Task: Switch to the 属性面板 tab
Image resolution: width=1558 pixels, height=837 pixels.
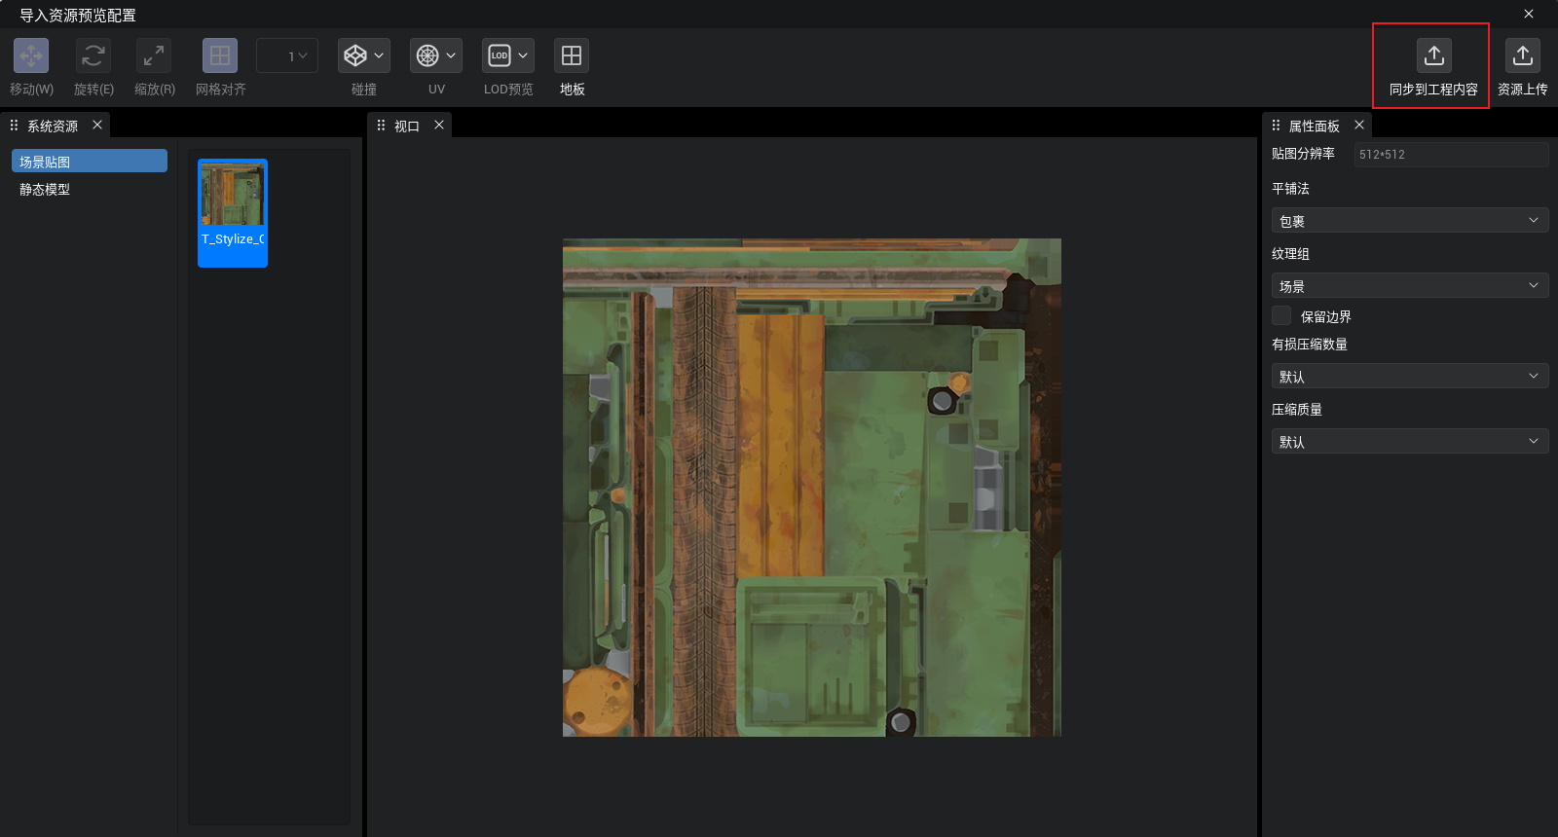Action: pos(1315,126)
